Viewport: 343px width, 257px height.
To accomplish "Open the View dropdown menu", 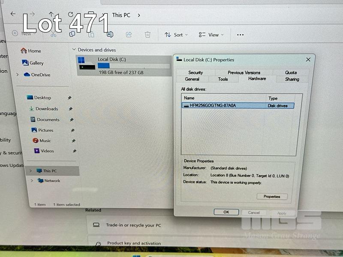I will (211, 35).
